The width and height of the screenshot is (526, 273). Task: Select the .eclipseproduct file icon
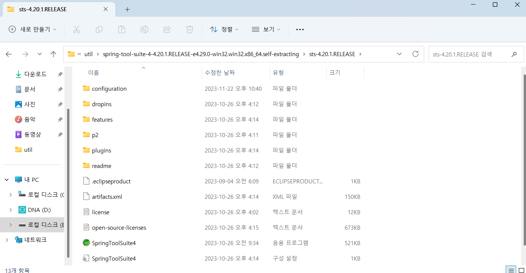click(86, 181)
